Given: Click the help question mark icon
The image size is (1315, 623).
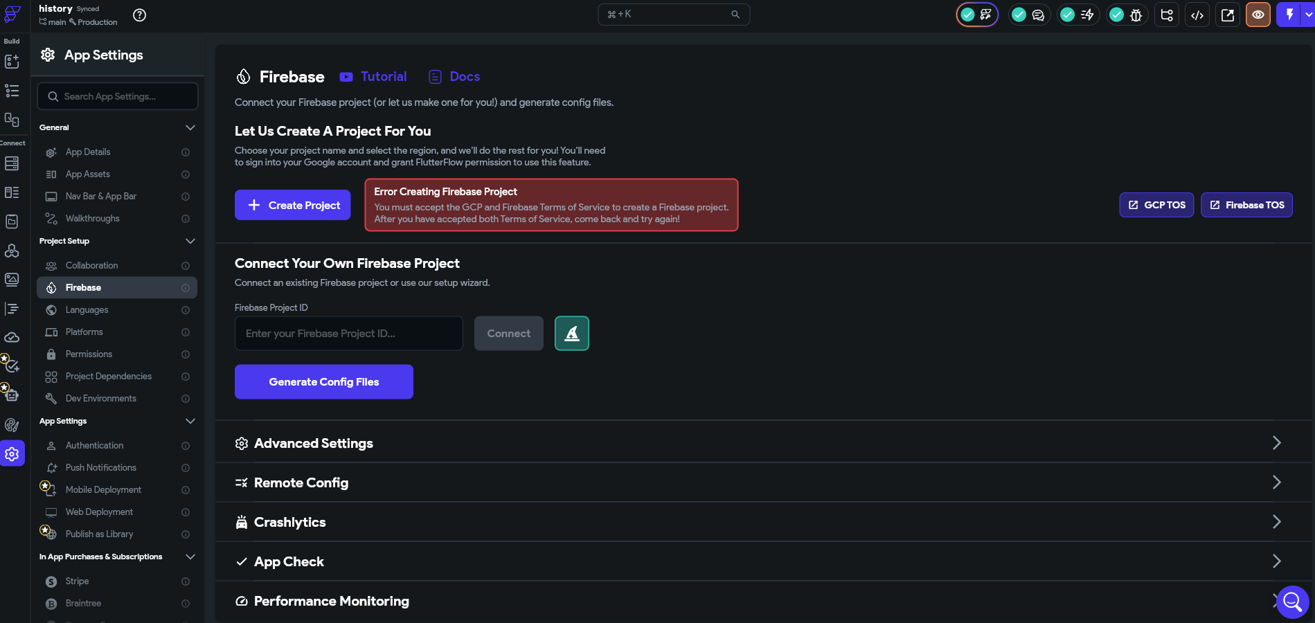Looking at the screenshot, I should click(139, 15).
